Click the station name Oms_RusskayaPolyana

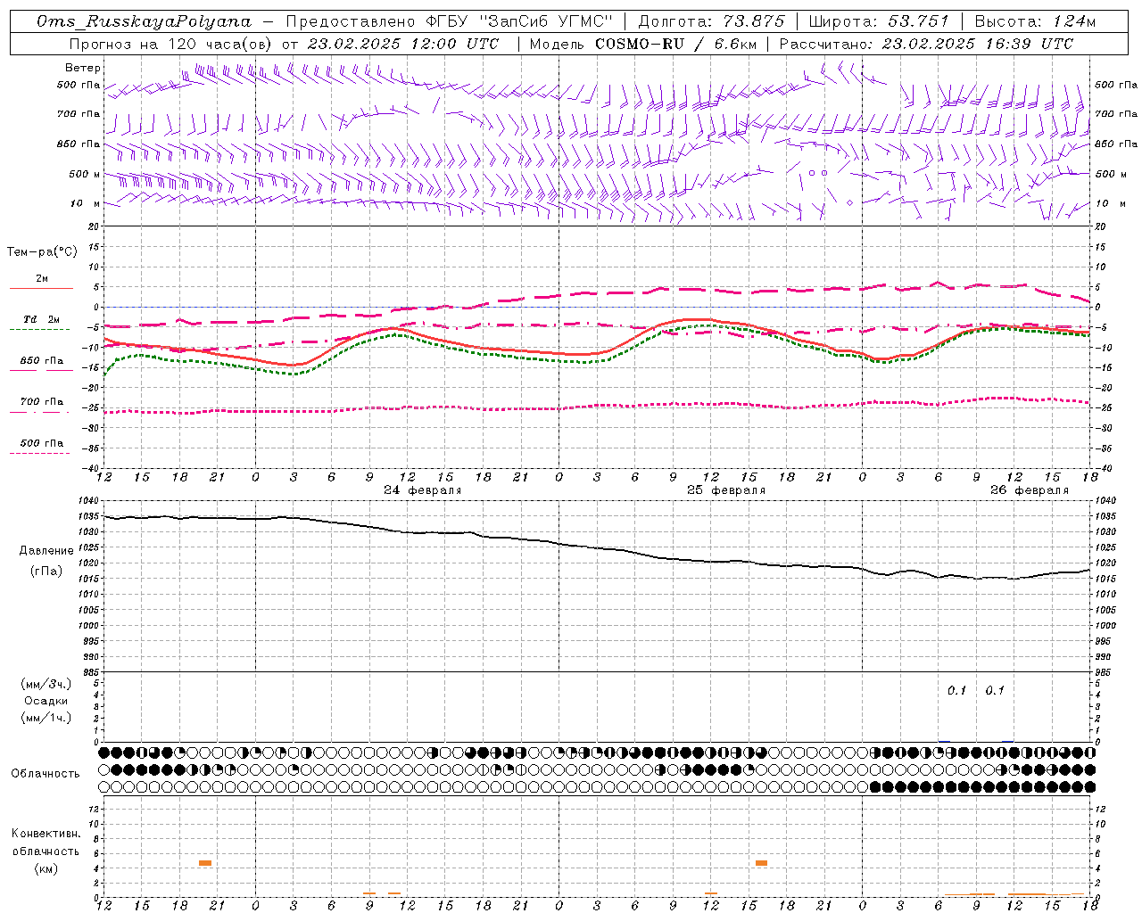tap(145, 21)
